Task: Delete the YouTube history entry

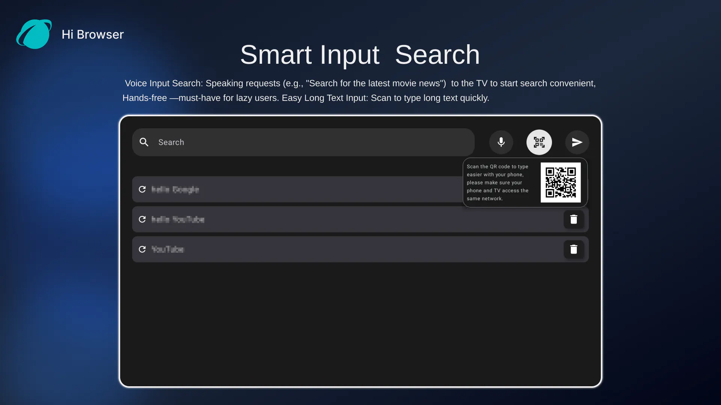Action: point(573,249)
